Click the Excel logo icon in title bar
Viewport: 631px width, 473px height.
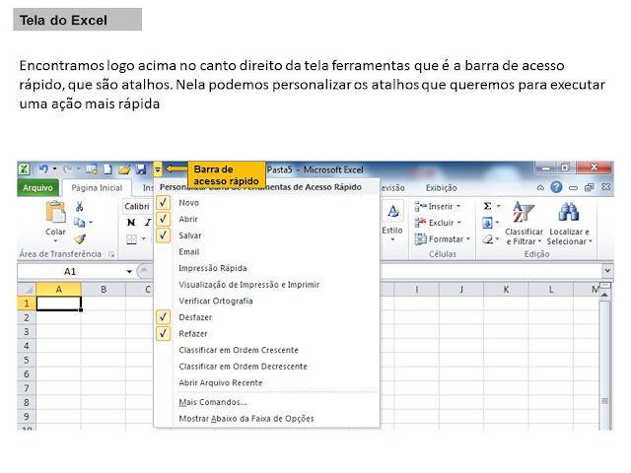[x=24, y=169]
